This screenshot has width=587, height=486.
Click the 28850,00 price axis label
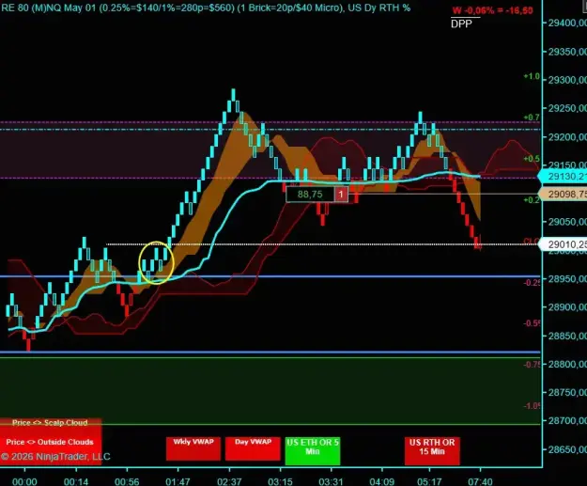coord(567,336)
